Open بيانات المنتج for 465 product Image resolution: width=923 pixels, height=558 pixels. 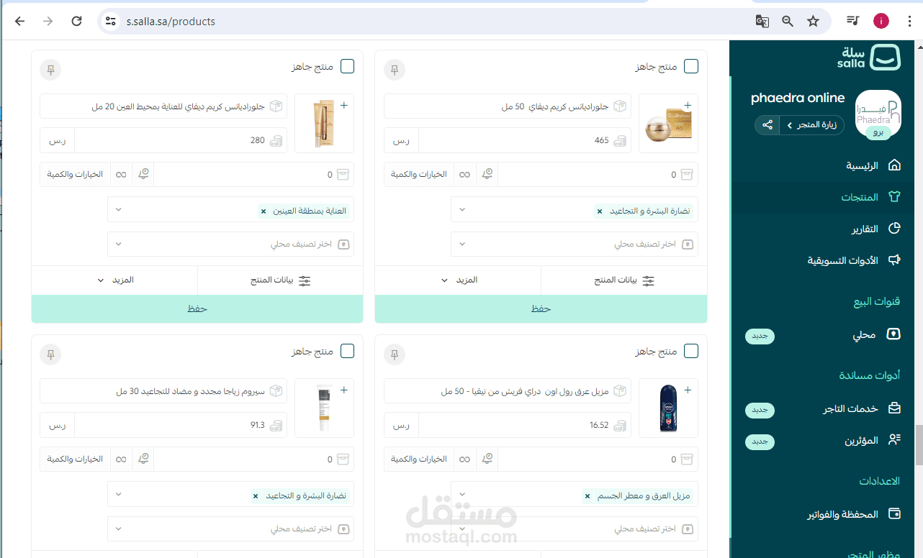624,280
